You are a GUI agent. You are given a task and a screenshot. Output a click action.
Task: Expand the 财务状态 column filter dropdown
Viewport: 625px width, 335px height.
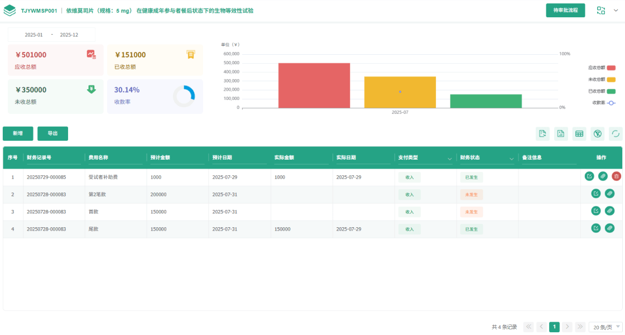(x=512, y=159)
